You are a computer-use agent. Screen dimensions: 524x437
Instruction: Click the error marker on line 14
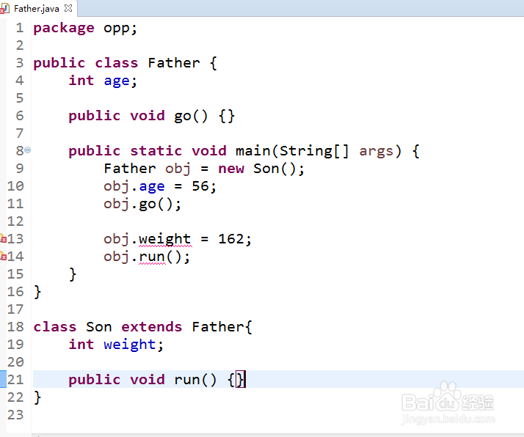click(x=3, y=256)
